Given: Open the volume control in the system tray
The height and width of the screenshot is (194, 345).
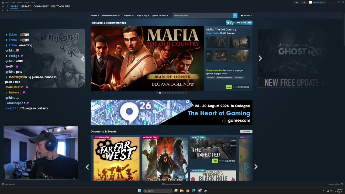Looking at the screenshot, I should click(x=331, y=191).
